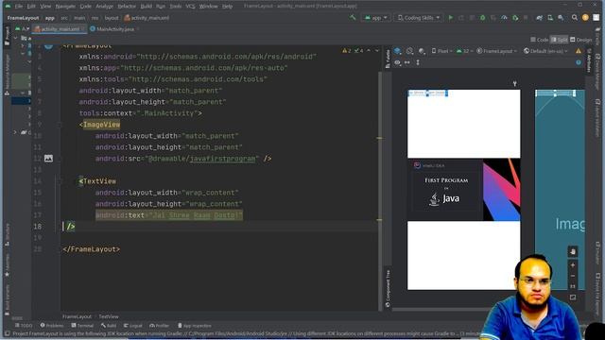
Task: Open the Android project view dropdown
Action: point(23,29)
